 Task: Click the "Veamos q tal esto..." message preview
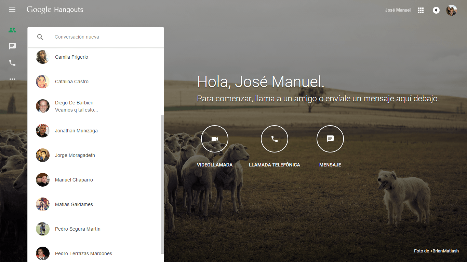pyautogui.click(x=77, y=110)
